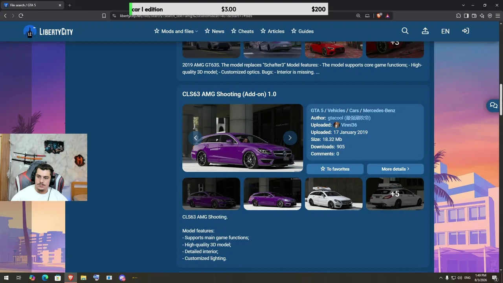Reload the page with refresh icon

(x=21, y=16)
